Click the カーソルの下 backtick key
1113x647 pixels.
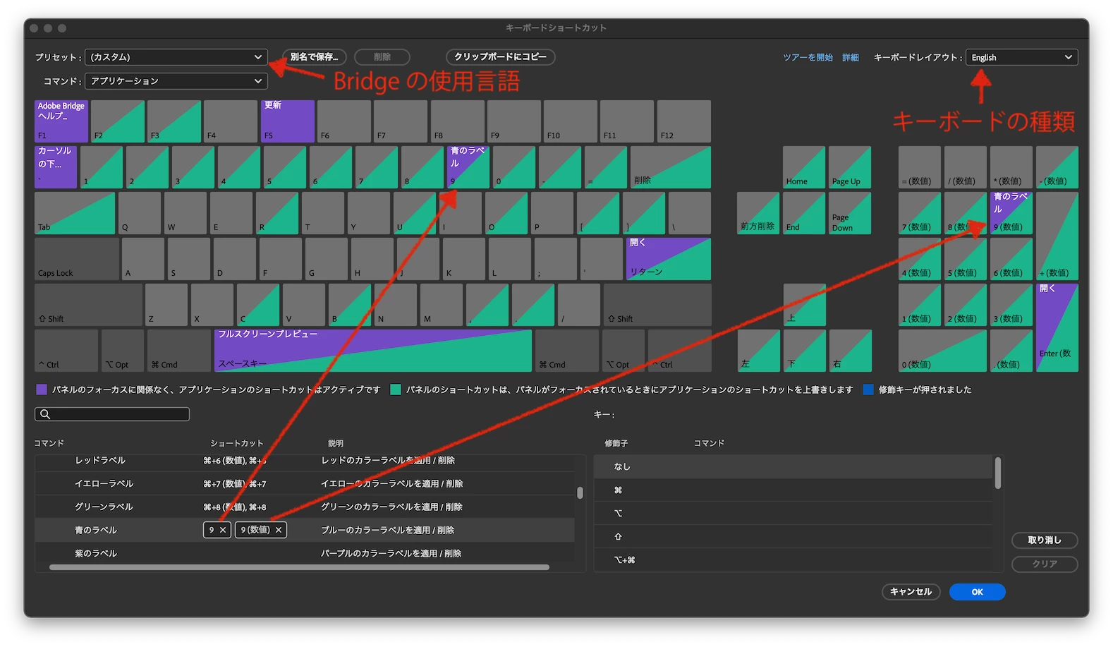(56, 167)
